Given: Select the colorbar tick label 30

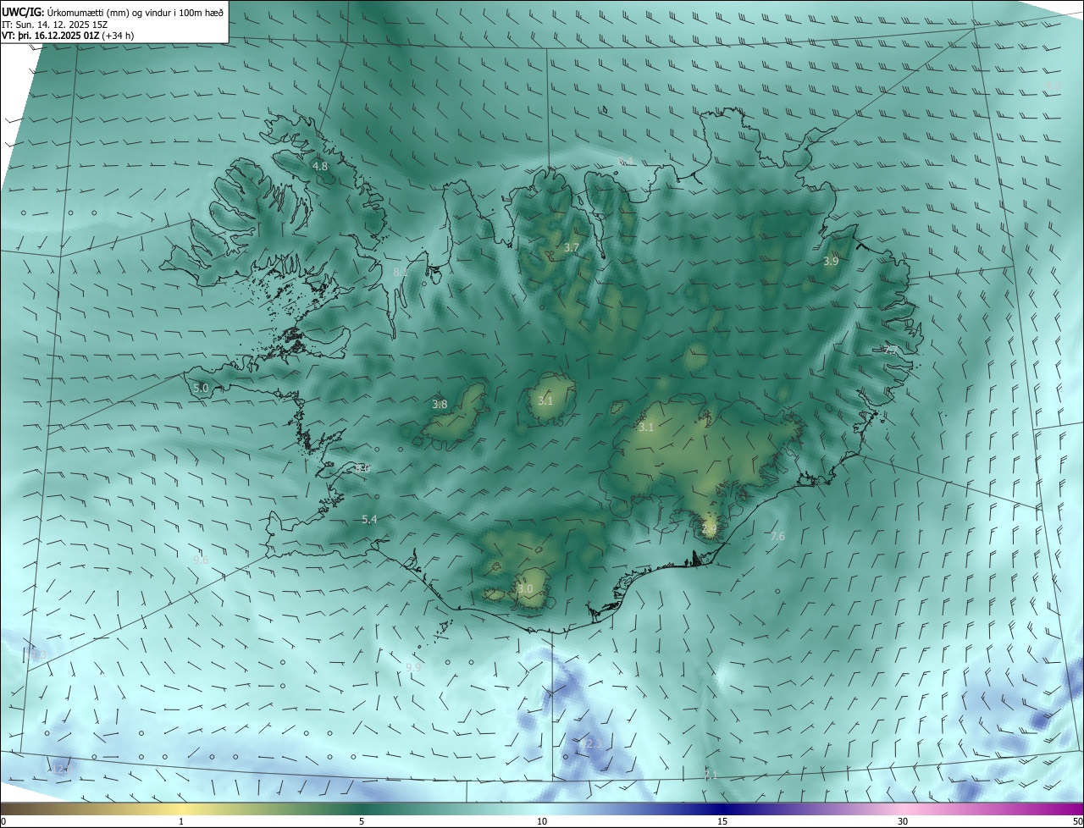Looking at the screenshot, I should pos(903,822).
